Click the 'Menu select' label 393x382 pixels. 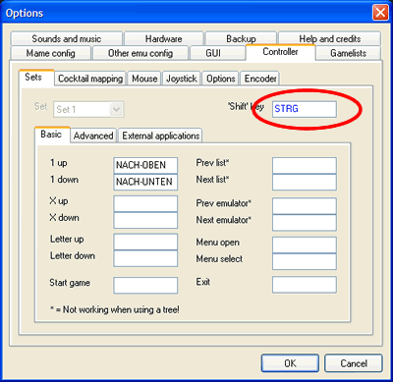pos(219,259)
